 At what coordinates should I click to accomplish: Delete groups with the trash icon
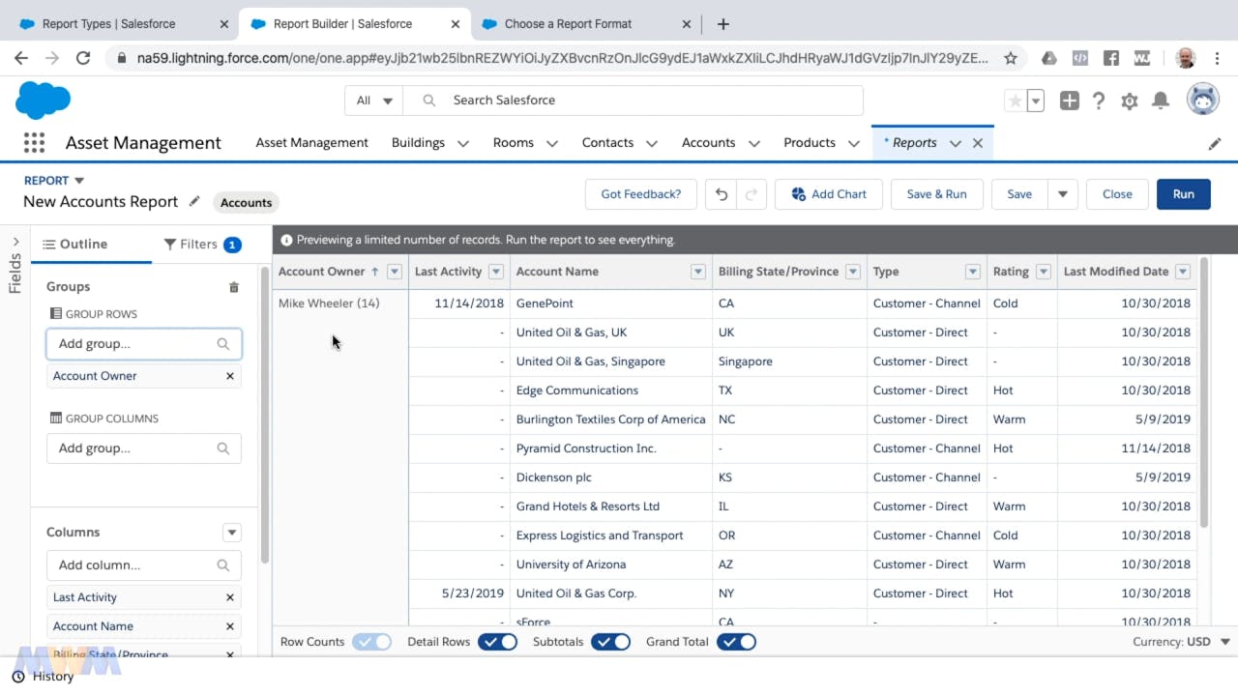pyautogui.click(x=233, y=287)
